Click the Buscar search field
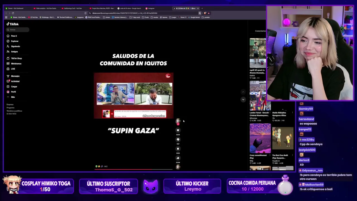The height and width of the screenshot is (201, 357). [18, 30]
